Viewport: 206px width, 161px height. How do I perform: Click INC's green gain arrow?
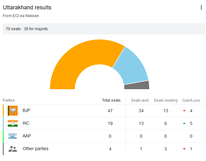[184, 123]
